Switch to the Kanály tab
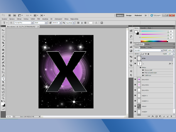 pos(144,47)
